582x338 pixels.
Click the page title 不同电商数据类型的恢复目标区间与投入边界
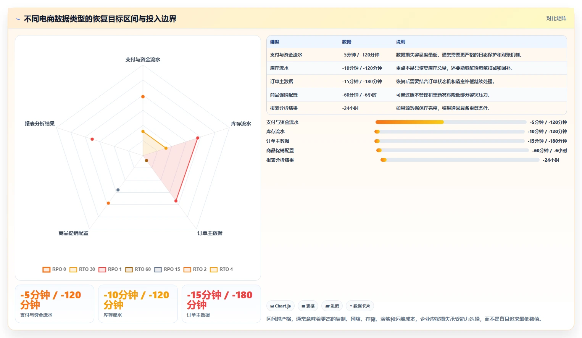click(x=100, y=19)
